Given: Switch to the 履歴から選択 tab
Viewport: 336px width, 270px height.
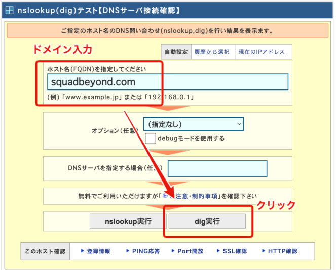Looking at the screenshot, I should (x=212, y=52).
